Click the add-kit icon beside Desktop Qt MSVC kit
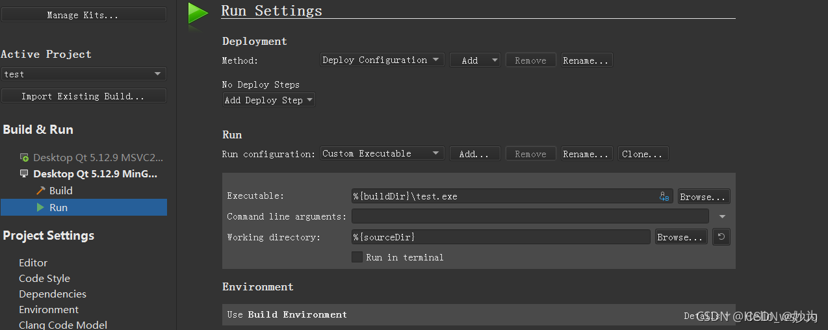The image size is (828, 330). 24,157
